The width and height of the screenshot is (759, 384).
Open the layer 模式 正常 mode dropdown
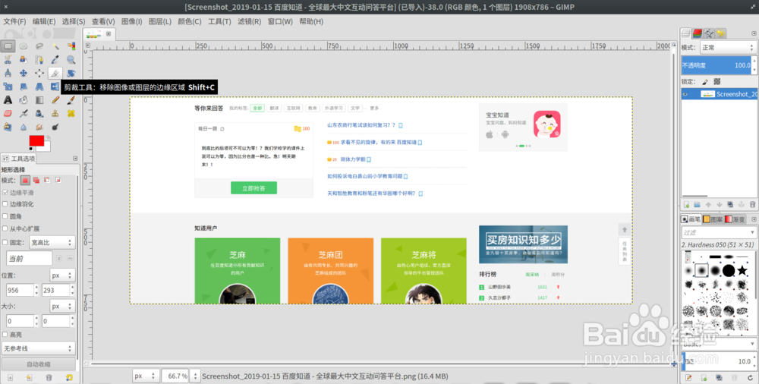click(x=728, y=48)
